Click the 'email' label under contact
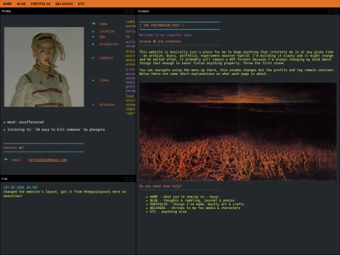The image size is (340, 255). tap(16, 160)
